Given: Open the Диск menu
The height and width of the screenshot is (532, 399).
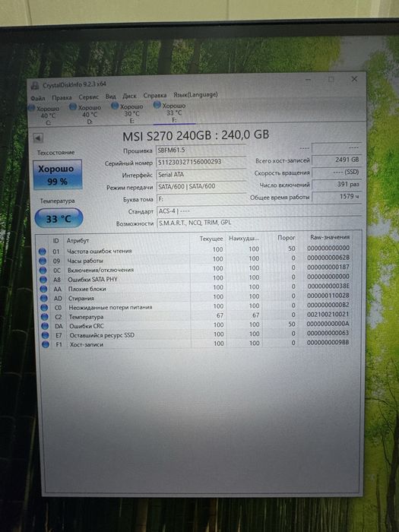Looking at the screenshot, I should pyautogui.click(x=129, y=96).
